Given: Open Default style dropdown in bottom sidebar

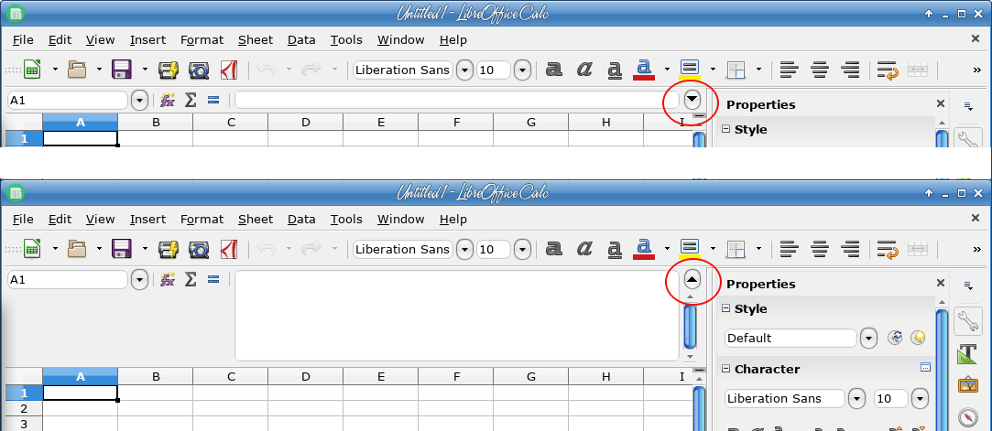Looking at the screenshot, I should point(868,338).
